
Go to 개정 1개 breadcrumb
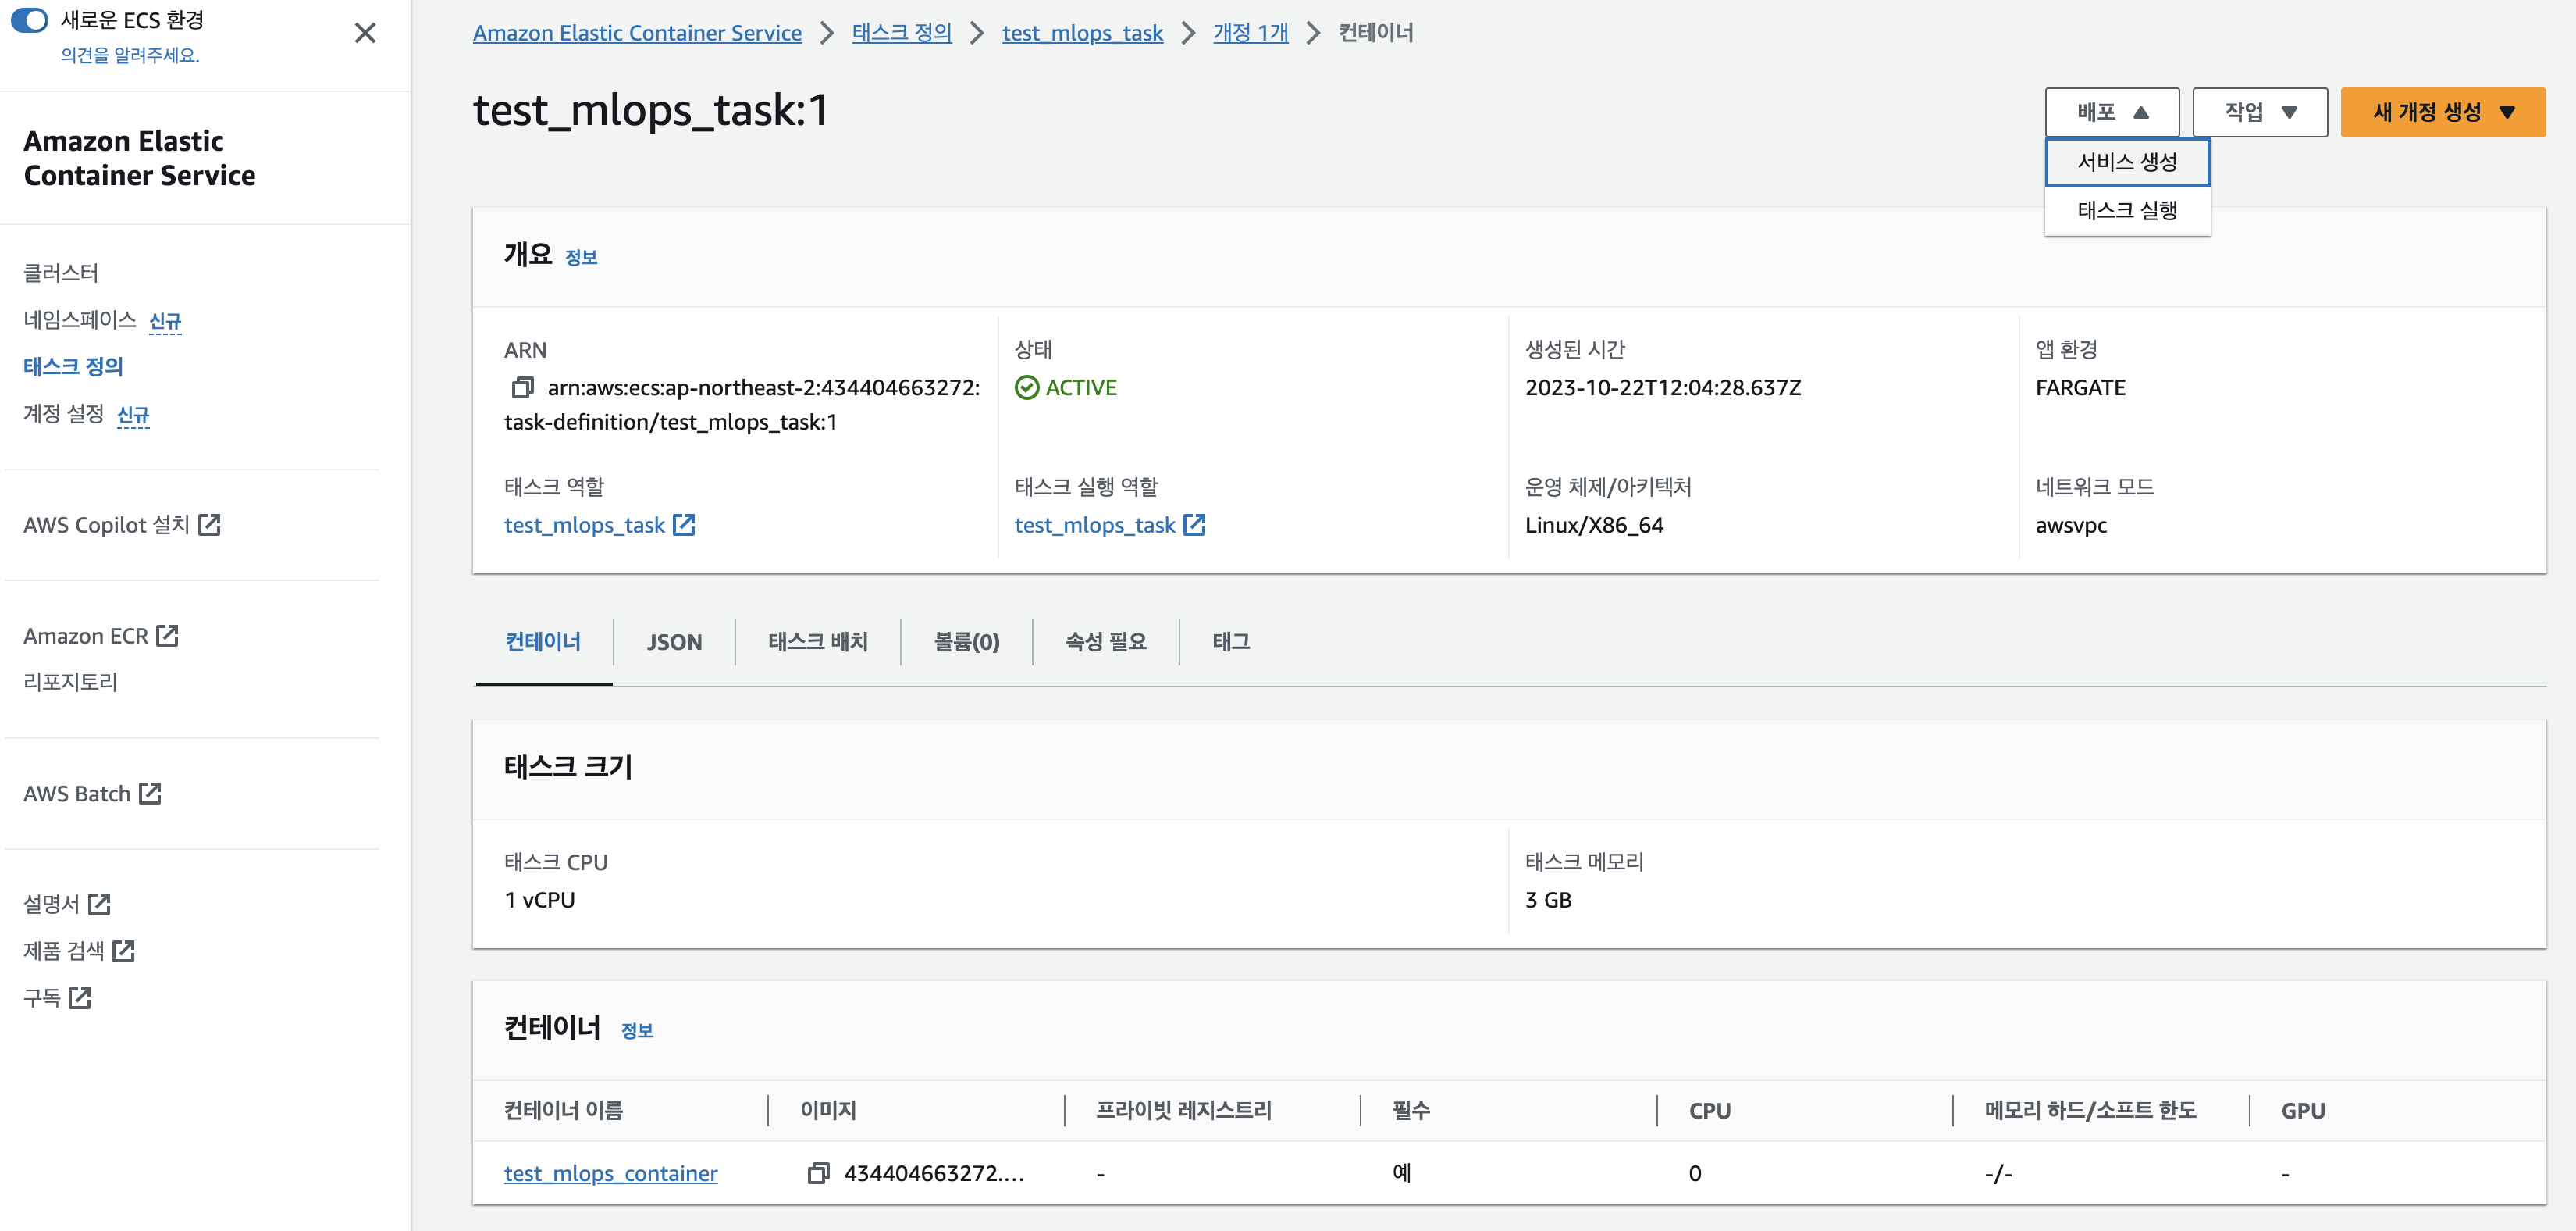pyautogui.click(x=1250, y=33)
